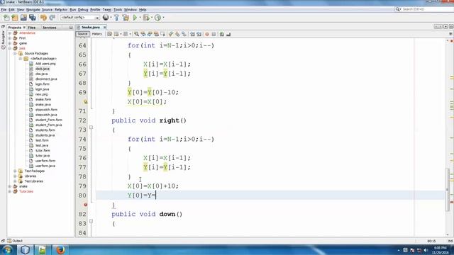Screen dimensions: 454x255
Task: Toggle the Source view button
Action: 82,34
